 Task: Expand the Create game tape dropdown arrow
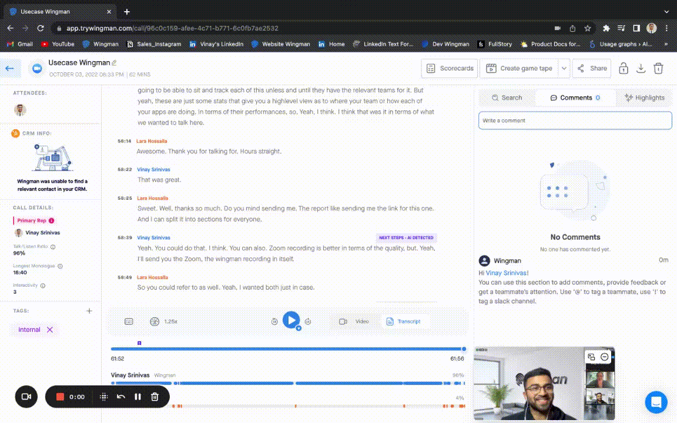tap(564, 68)
